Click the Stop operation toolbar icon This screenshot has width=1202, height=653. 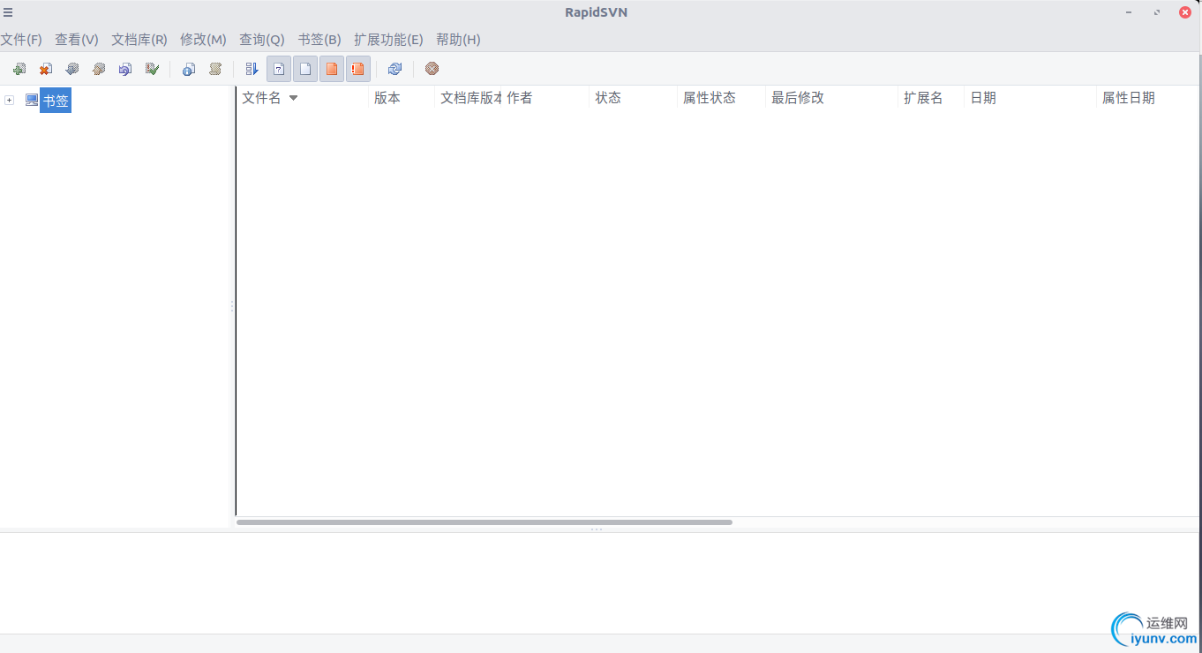click(x=432, y=69)
